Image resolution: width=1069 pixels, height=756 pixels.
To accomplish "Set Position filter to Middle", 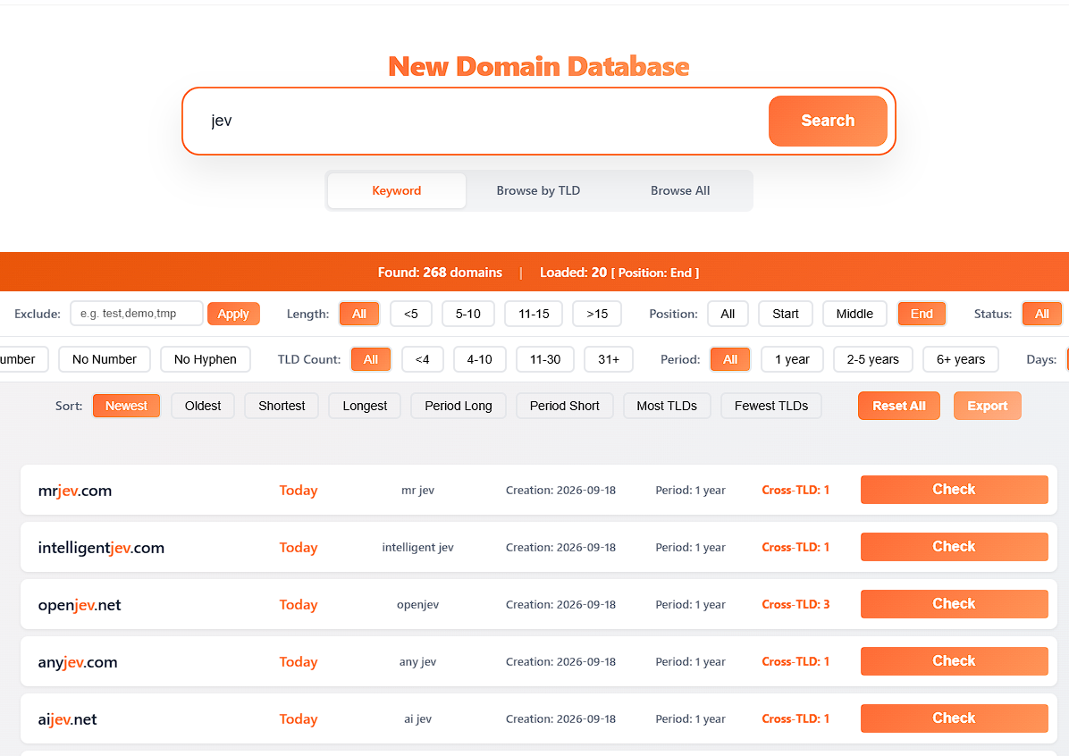I will pyautogui.click(x=854, y=314).
